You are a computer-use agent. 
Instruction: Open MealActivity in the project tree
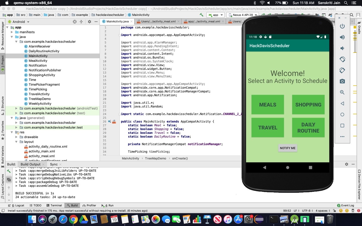(38, 61)
